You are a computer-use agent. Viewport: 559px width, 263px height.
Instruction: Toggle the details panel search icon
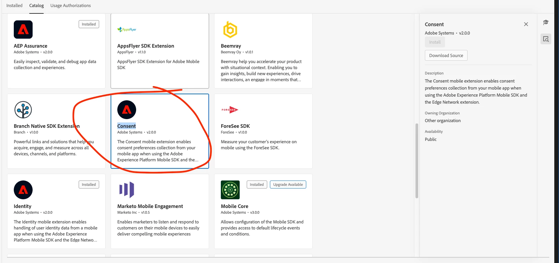click(x=546, y=39)
